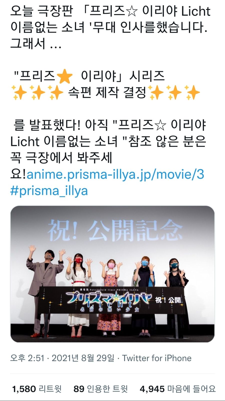225x401 pixels.
Task: Click the last sparkles emoji after 결정
Action: coord(192,93)
